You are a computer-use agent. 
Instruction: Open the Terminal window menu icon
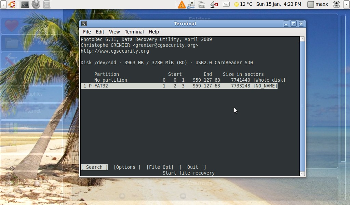[84, 24]
